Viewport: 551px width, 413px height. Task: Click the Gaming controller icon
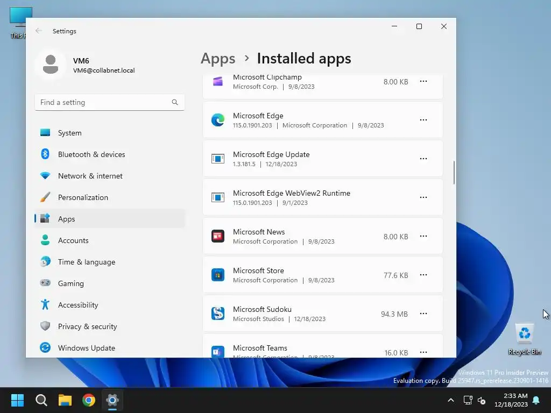coord(45,283)
